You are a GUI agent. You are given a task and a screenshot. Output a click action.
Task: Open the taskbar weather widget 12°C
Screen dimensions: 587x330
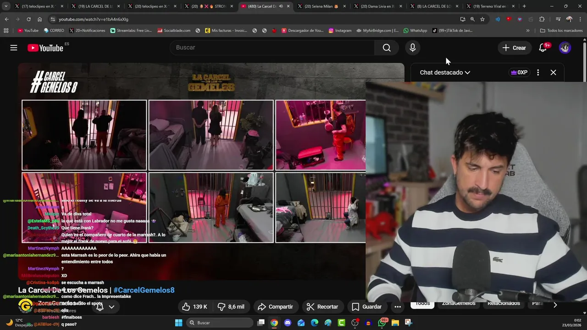click(x=18, y=323)
